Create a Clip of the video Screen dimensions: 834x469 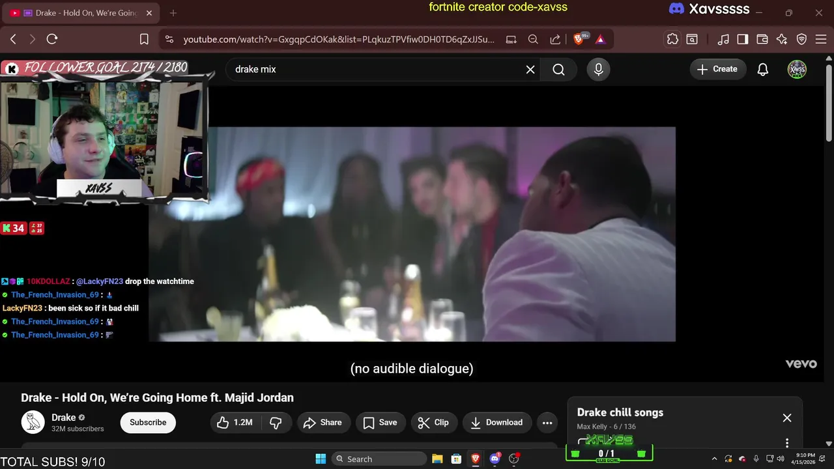434,422
